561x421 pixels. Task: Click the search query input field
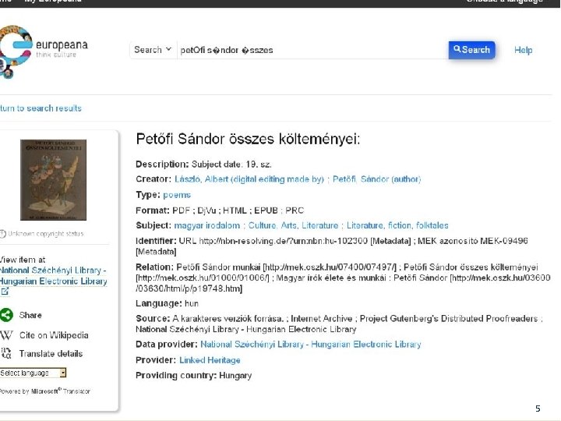coord(312,50)
